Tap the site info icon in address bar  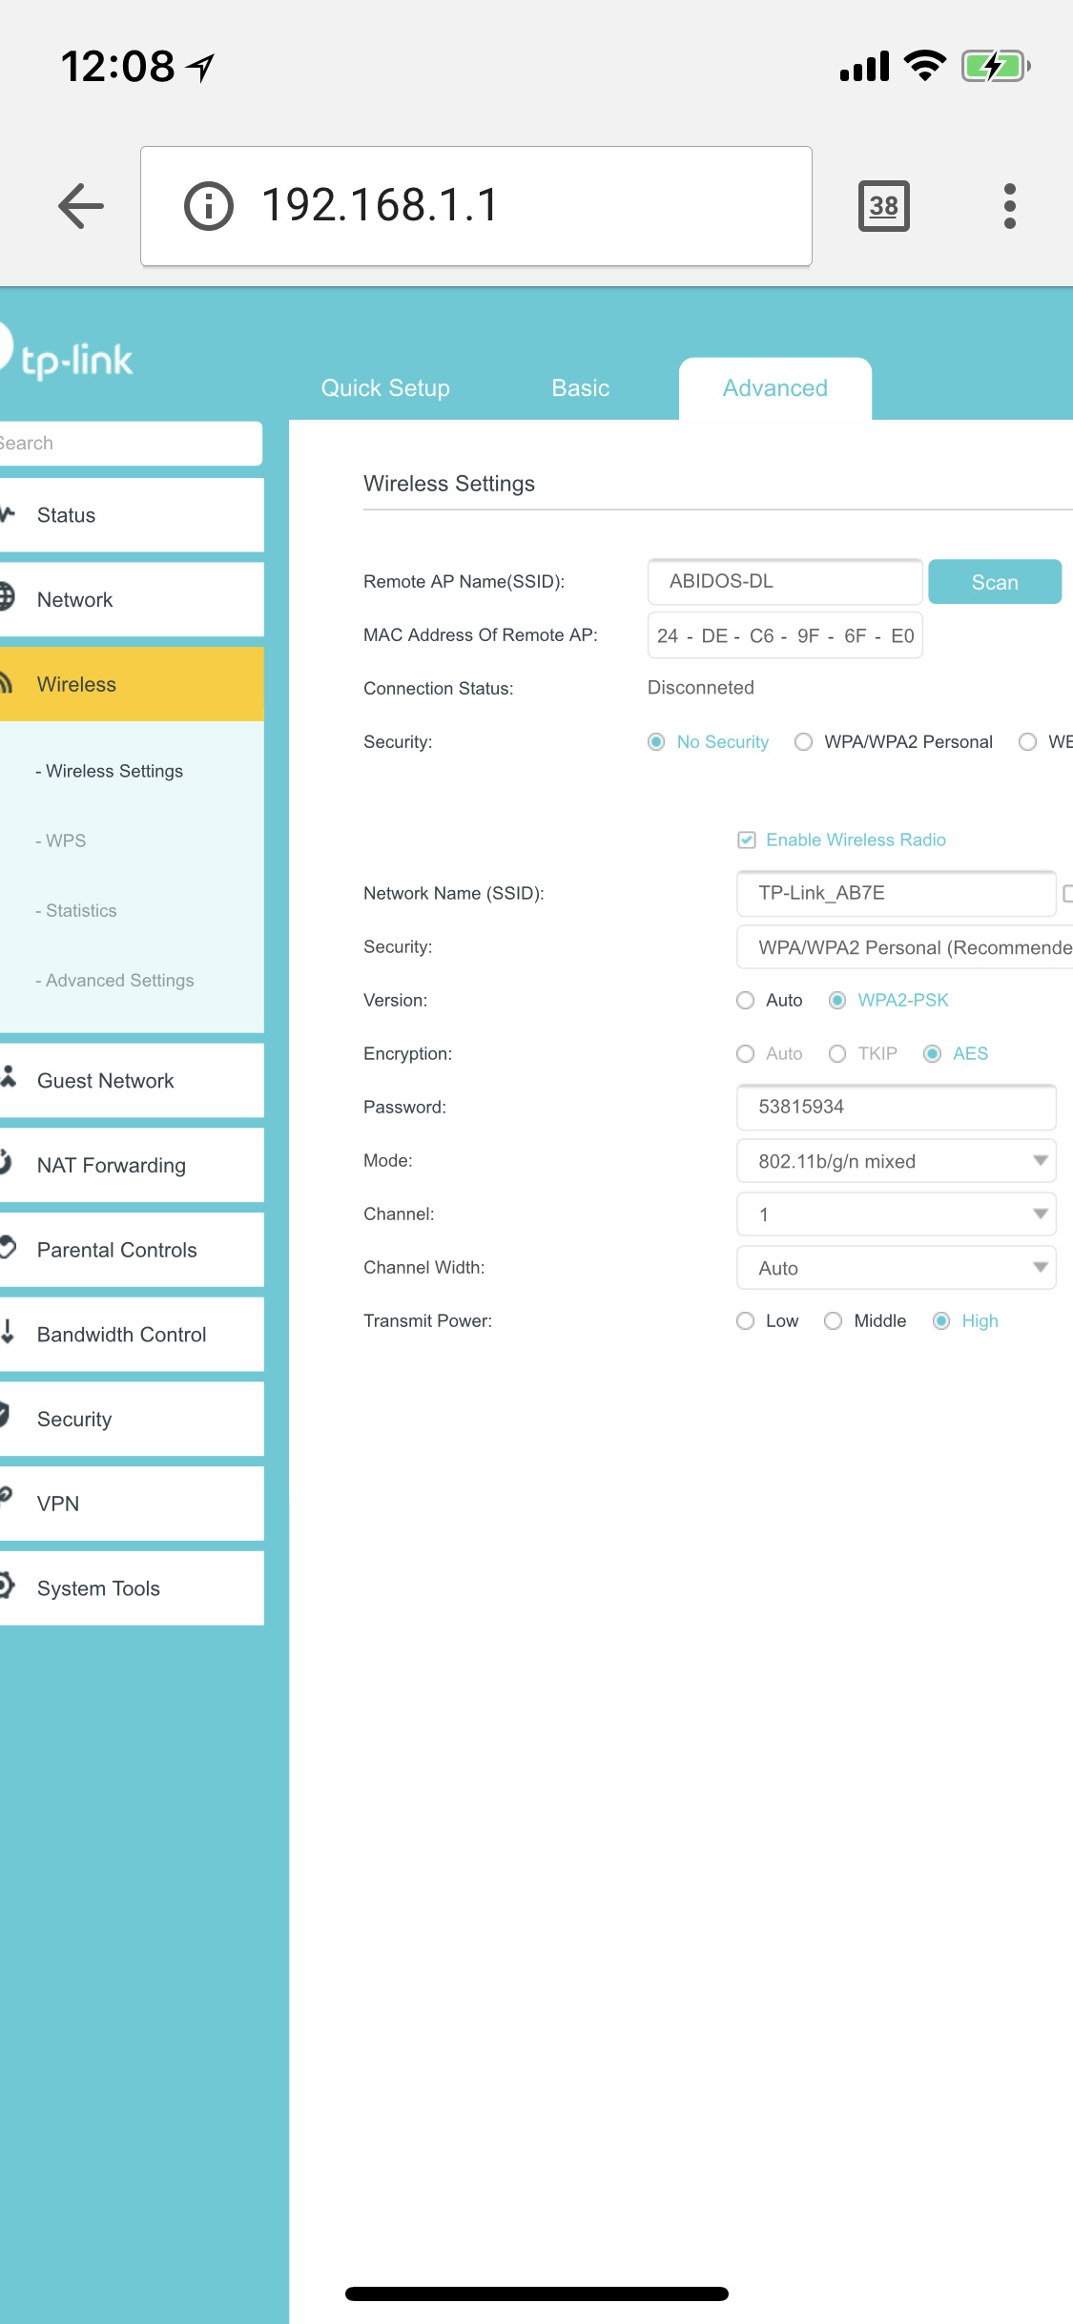pos(208,206)
